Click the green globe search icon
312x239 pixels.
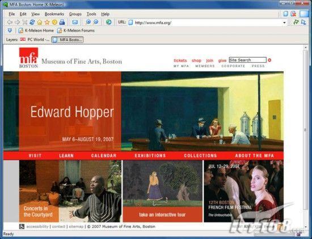(x=109, y=22)
